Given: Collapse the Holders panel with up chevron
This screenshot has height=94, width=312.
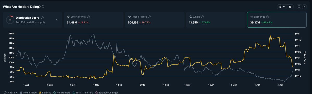Looking at the screenshot, I should (304, 7).
